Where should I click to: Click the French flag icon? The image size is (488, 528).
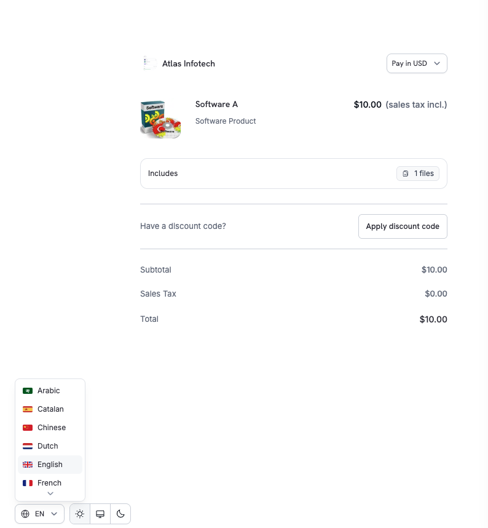pyautogui.click(x=28, y=482)
